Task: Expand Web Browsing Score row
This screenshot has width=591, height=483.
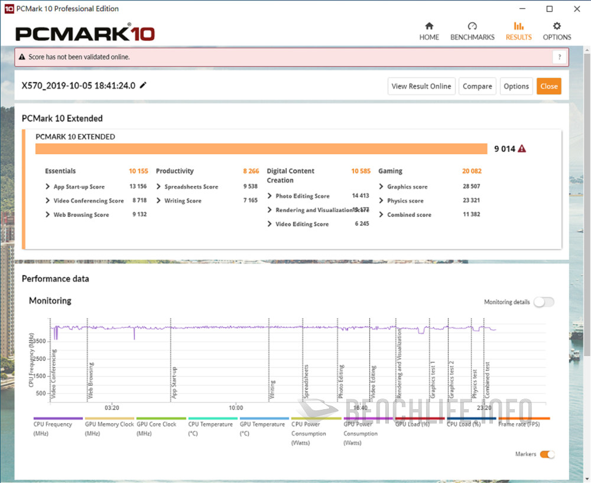Action: [47, 214]
